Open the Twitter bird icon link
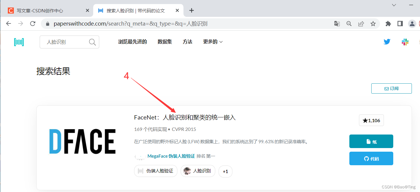The image size is (420, 192). click(387, 42)
